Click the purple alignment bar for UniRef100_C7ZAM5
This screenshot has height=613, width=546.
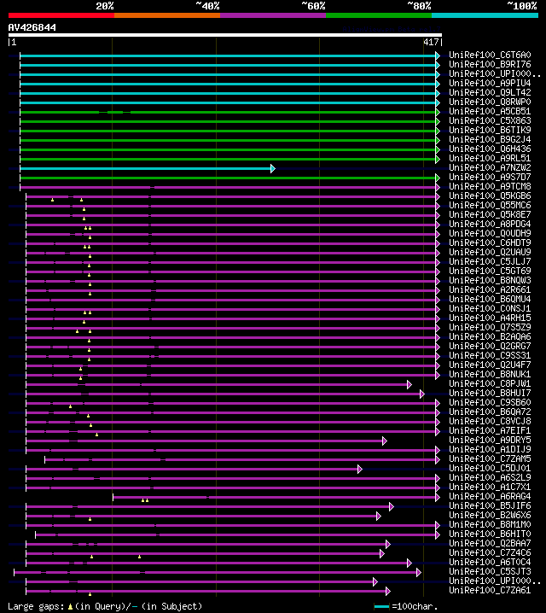click(242, 459)
